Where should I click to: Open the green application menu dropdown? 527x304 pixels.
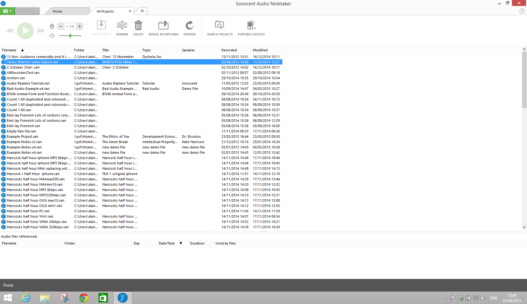(x=7, y=11)
